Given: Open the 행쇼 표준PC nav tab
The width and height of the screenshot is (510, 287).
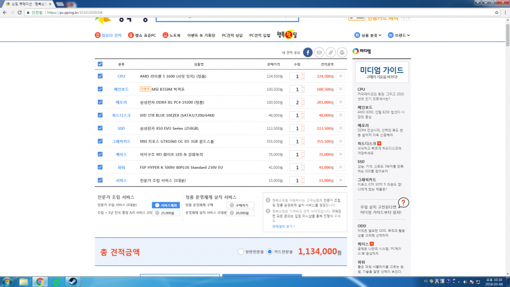Looking at the screenshot, I should click(x=142, y=35).
